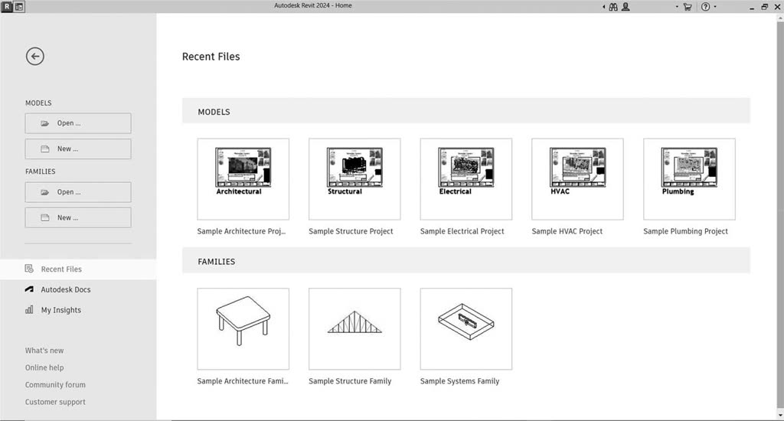Expand the help dropdown arrow
Screen dimensions: 784x421
[715, 7]
